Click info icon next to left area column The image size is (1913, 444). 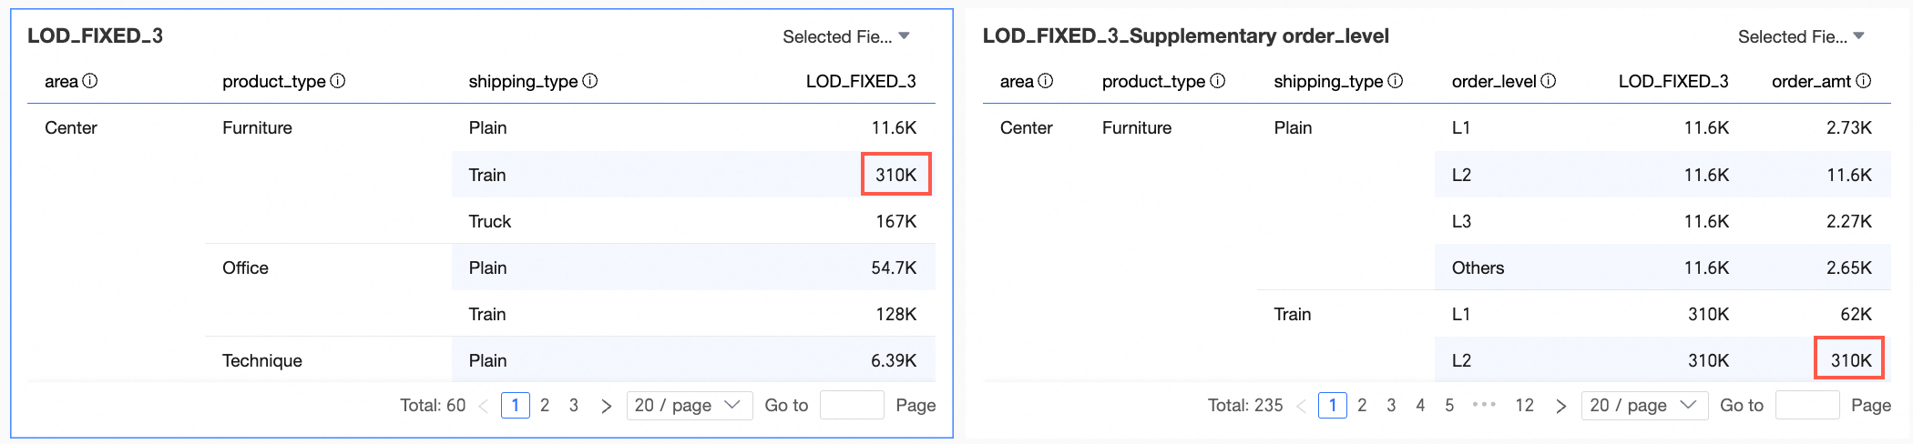point(90,81)
